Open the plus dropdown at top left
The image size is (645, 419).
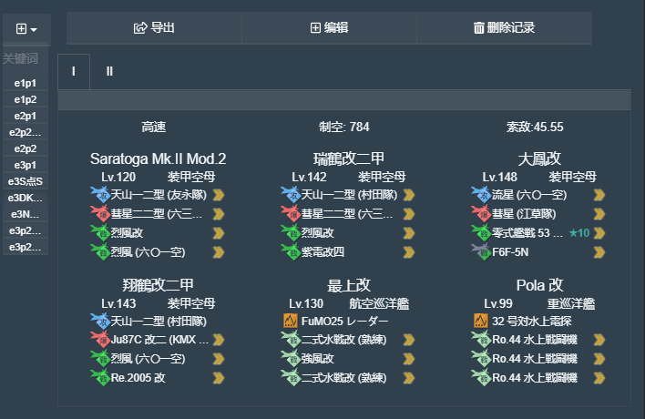26,28
